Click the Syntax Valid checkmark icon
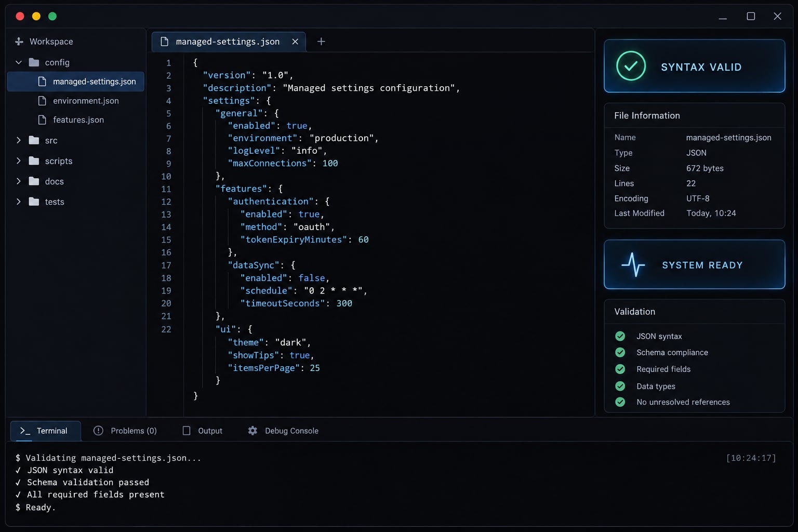This screenshot has height=532, width=798. [631, 66]
